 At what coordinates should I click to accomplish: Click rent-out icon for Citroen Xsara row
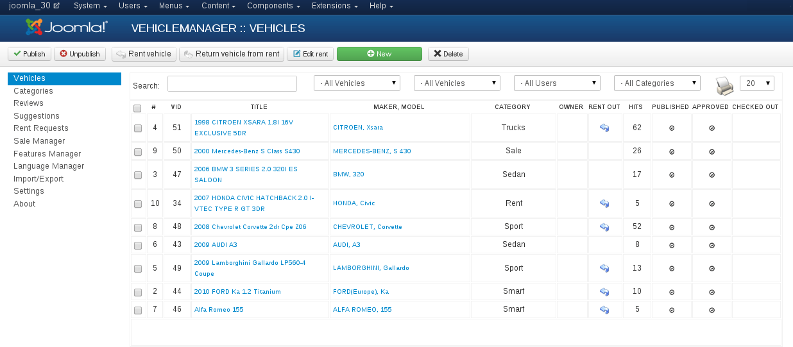coord(604,128)
